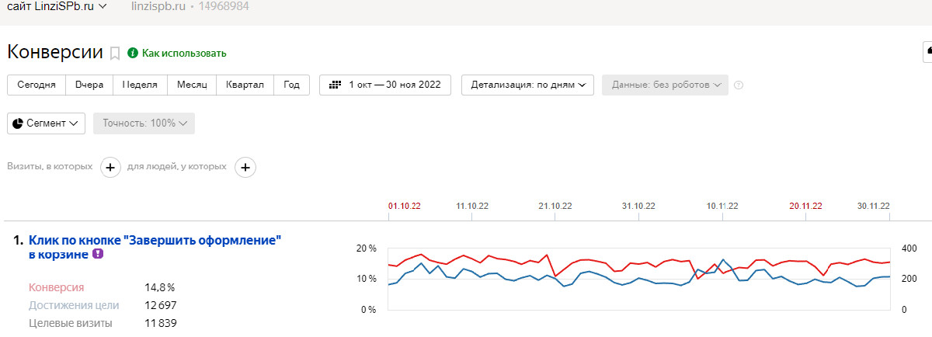Bookmark the Конверсии report

[x=115, y=54]
